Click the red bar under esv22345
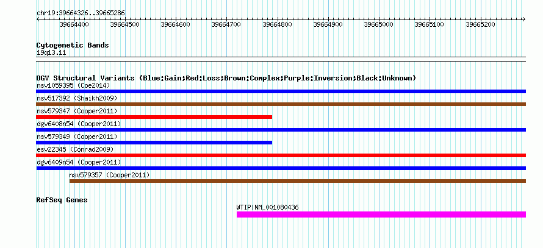The height and width of the screenshot is (248, 543). pos(281,155)
